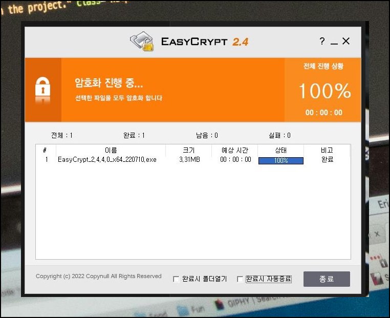Screen dimensions: 390x318
Task: Click the 비고 column header
Action: coord(327,150)
